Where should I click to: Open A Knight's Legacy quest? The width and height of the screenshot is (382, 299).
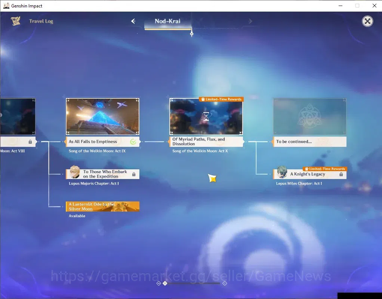coord(309,174)
